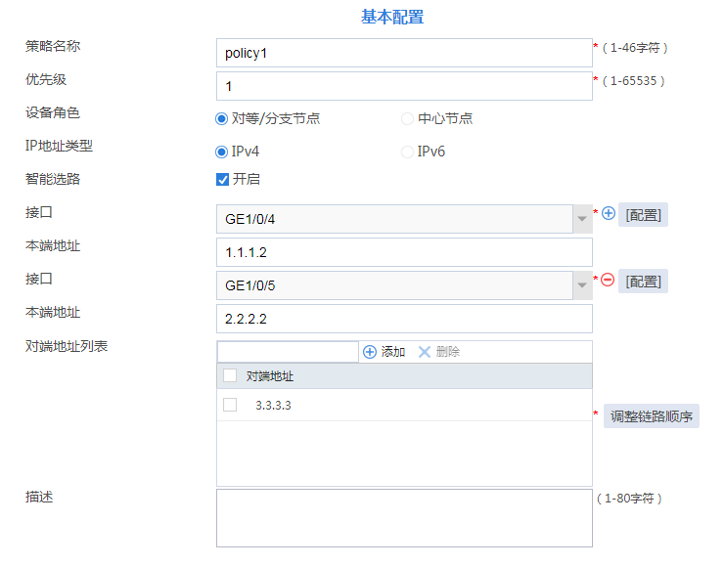
Task: Click 配置 button next to GE1/0/5
Action: pos(643,282)
